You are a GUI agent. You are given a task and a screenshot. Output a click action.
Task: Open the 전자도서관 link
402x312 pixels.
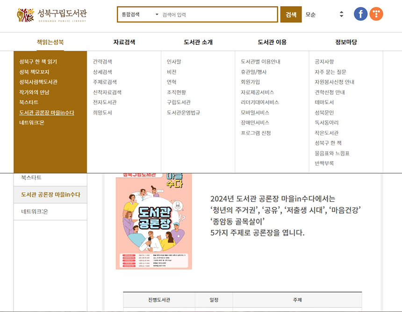[105, 102]
